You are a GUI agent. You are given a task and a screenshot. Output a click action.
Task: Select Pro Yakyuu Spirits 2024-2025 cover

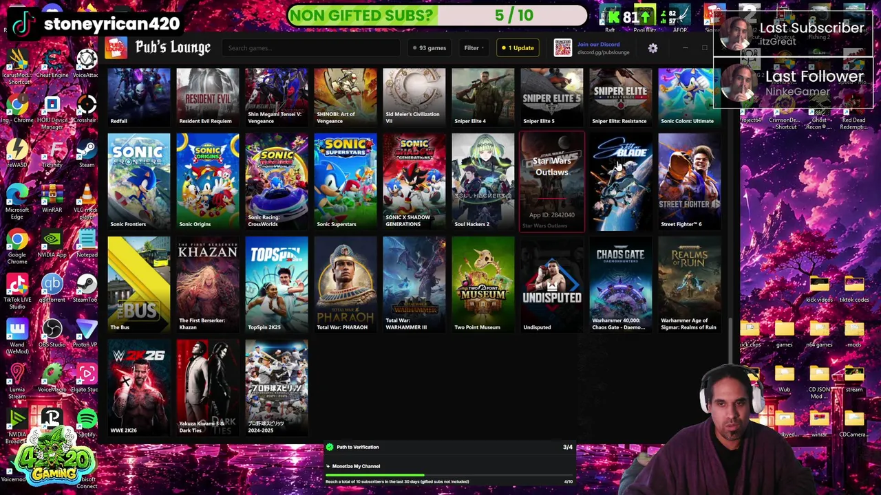click(x=276, y=388)
